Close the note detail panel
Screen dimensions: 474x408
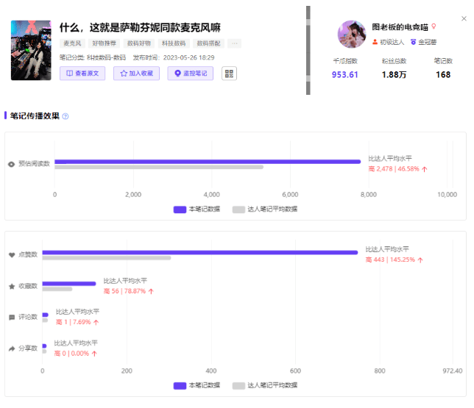click(464, 18)
